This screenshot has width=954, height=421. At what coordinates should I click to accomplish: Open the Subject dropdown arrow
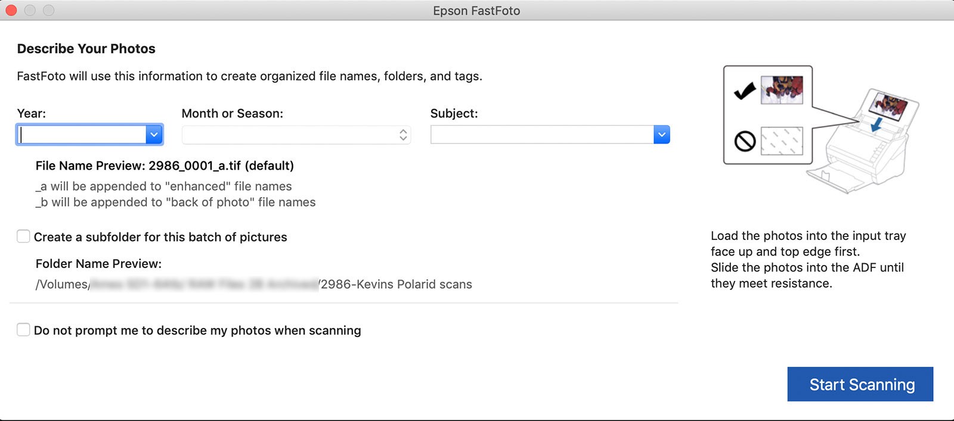tap(661, 135)
